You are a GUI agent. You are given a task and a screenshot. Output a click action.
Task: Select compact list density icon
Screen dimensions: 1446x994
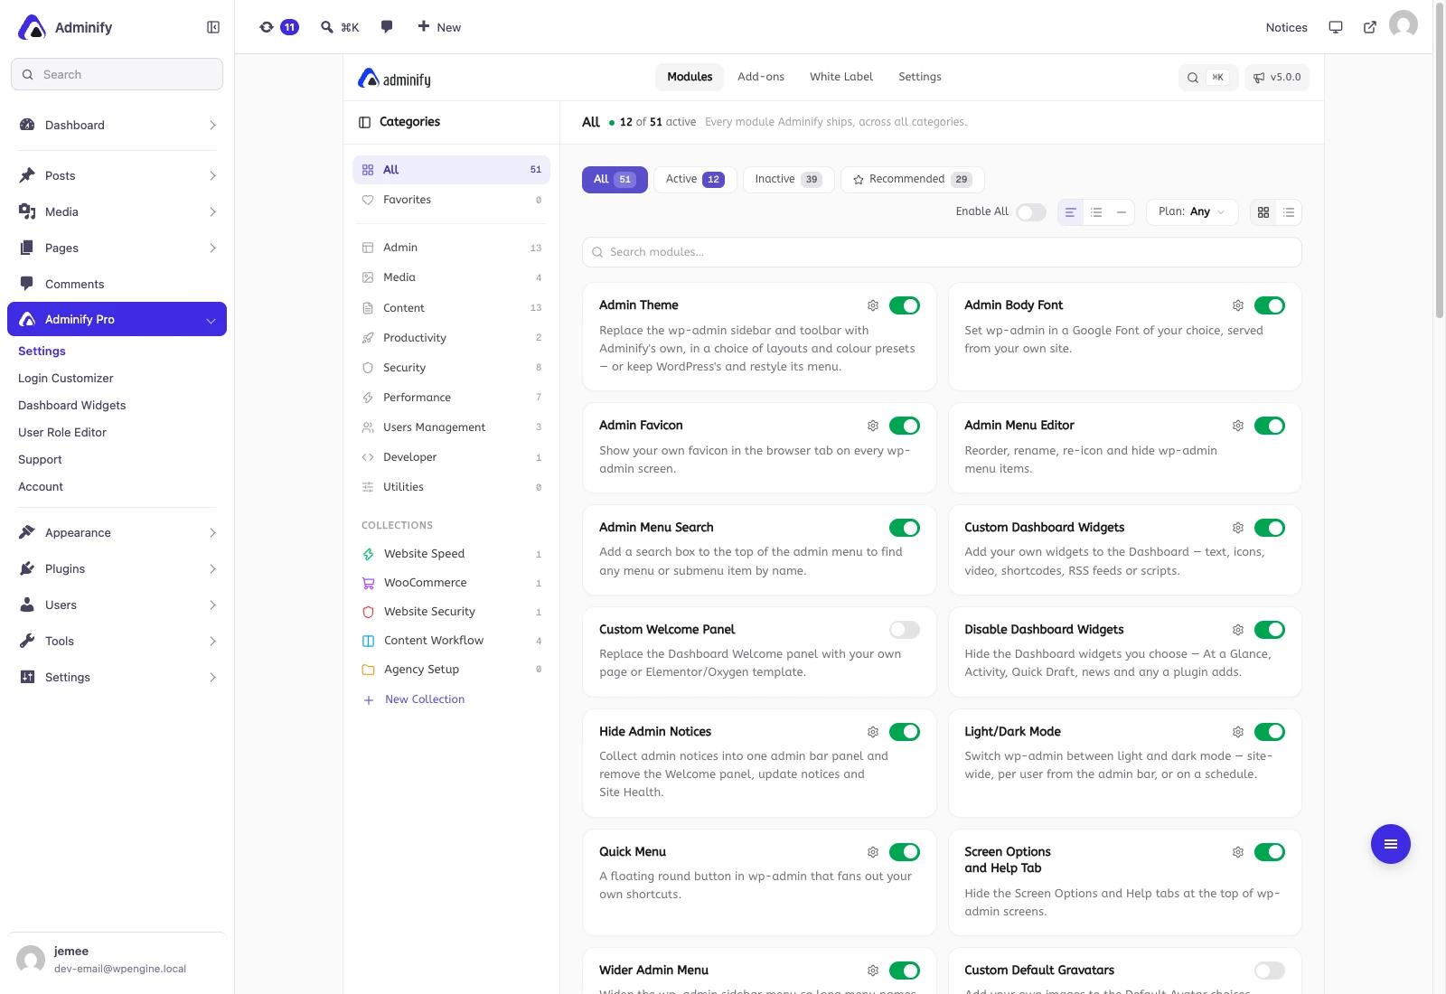(1096, 212)
